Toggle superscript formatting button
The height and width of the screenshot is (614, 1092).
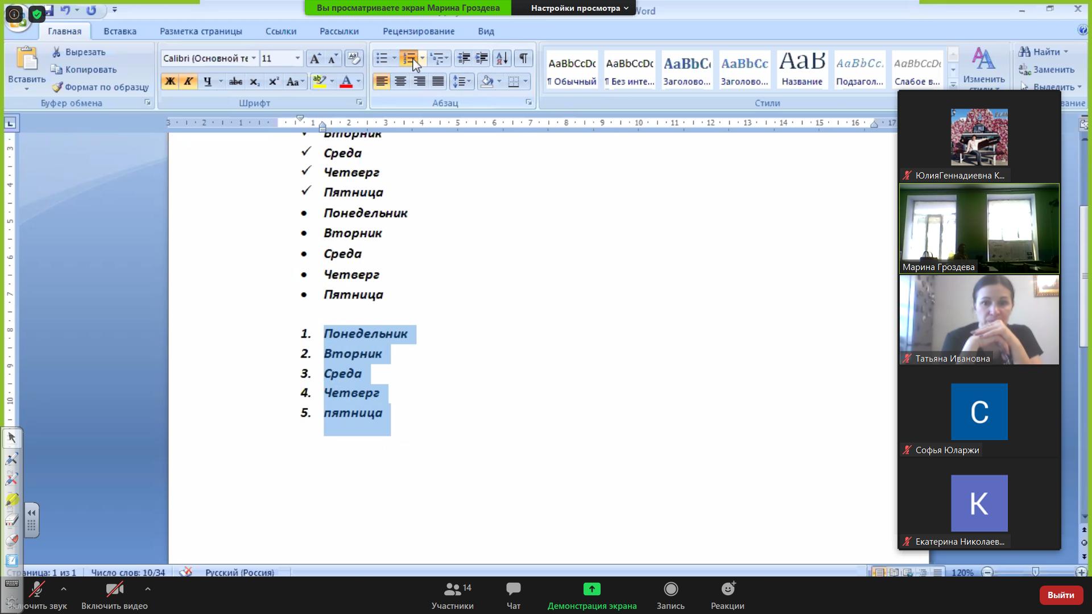pyautogui.click(x=274, y=81)
